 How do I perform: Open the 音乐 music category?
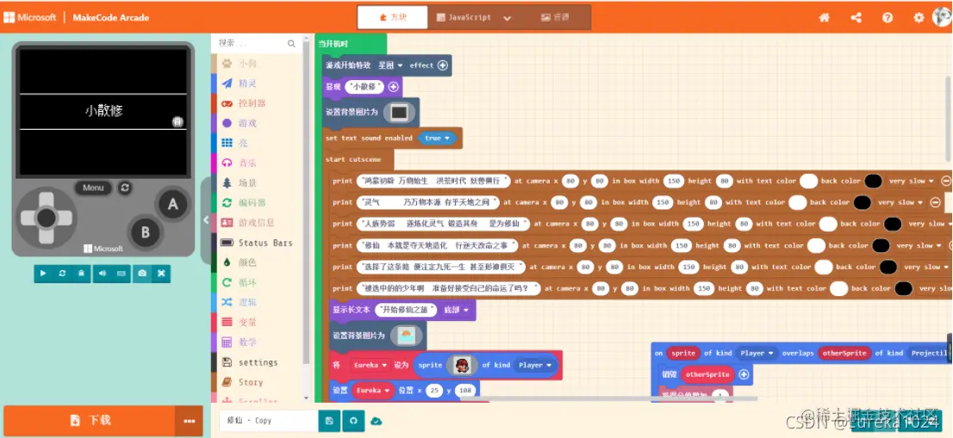pos(256,163)
